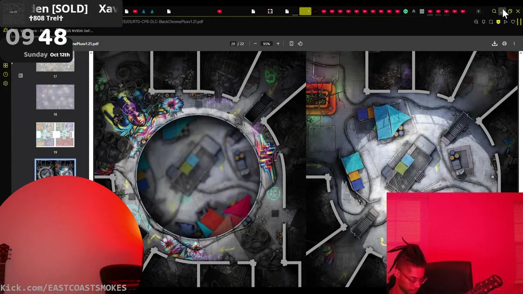
Task: Switch to the letter A favicon tab
Action: click(413, 11)
